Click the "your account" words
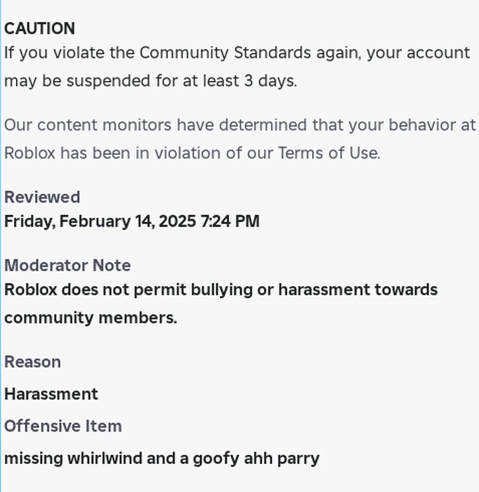The image size is (479, 492). (x=418, y=53)
